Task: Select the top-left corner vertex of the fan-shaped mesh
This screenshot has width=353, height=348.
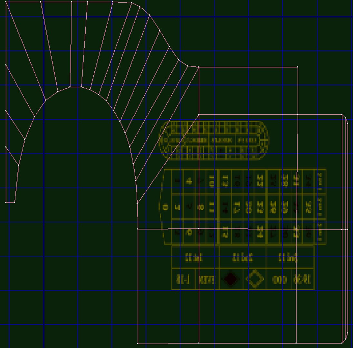Action: [x=6, y=2]
